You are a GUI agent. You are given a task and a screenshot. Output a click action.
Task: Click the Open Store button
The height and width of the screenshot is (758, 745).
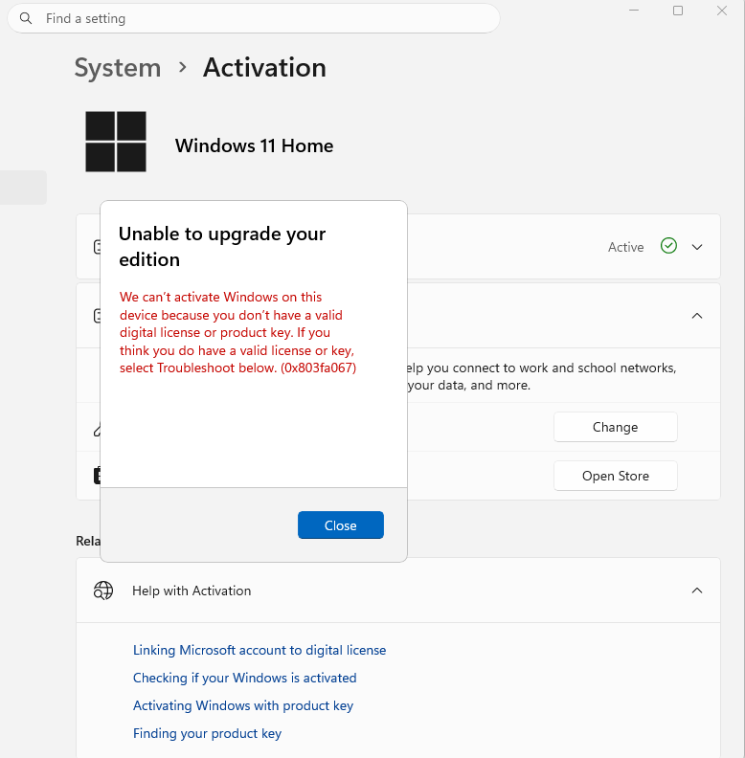coord(616,476)
